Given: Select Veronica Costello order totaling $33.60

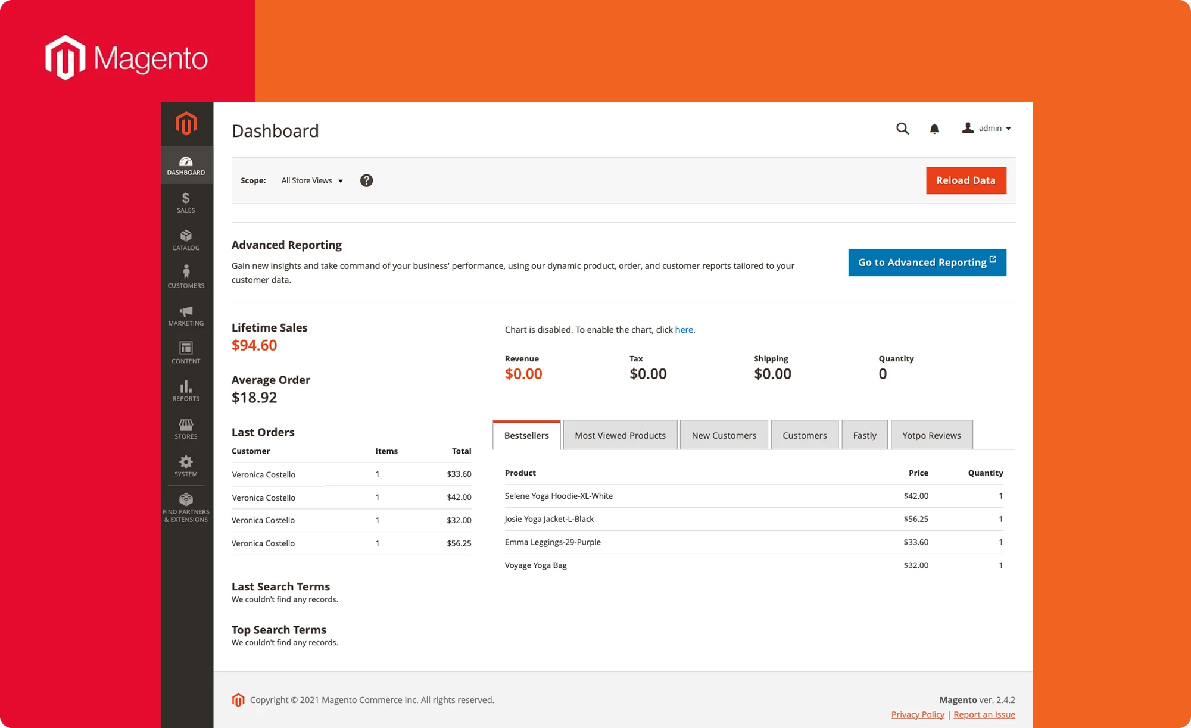Looking at the screenshot, I should 351,474.
